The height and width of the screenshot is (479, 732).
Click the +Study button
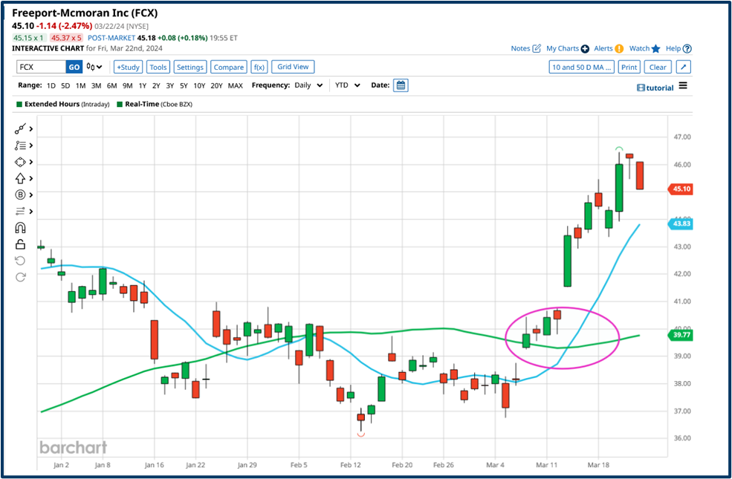pyautogui.click(x=128, y=67)
